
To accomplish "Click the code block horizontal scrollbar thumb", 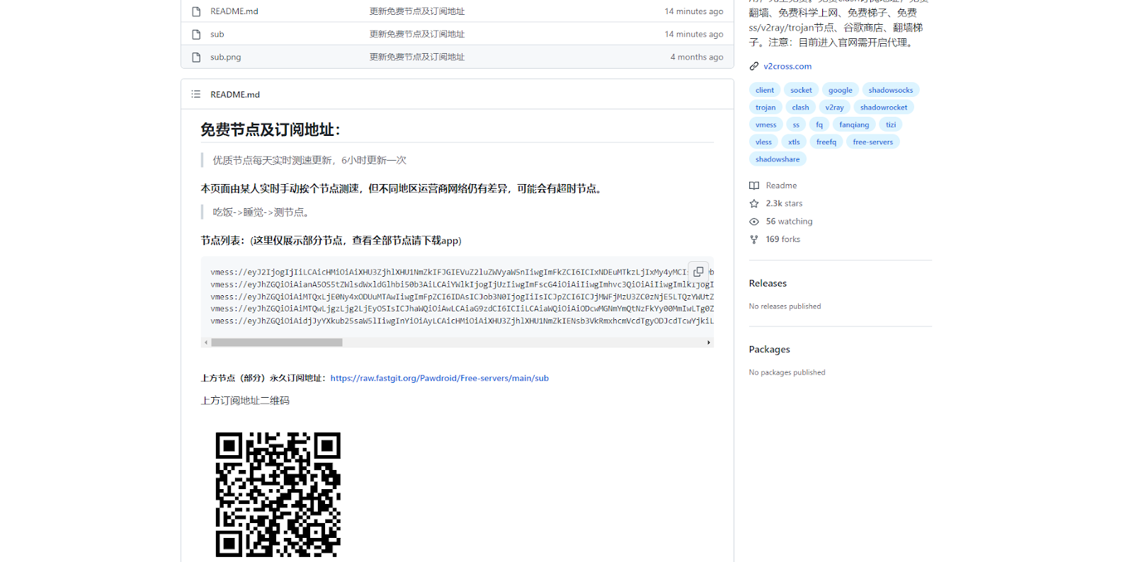I will point(277,343).
